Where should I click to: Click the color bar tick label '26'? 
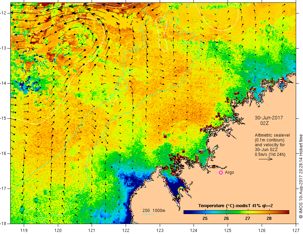point(226,219)
